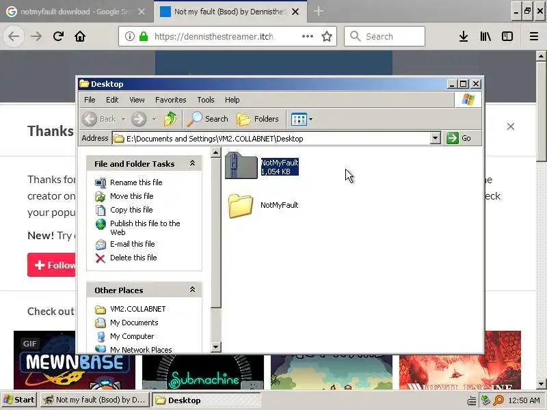Open Firefox hamburger menu
This screenshot has width=547, height=410.
point(534,36)
